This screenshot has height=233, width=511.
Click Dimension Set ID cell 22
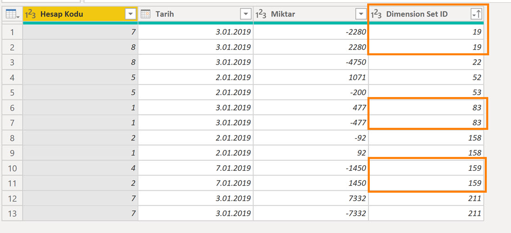(x=426, y=63)
